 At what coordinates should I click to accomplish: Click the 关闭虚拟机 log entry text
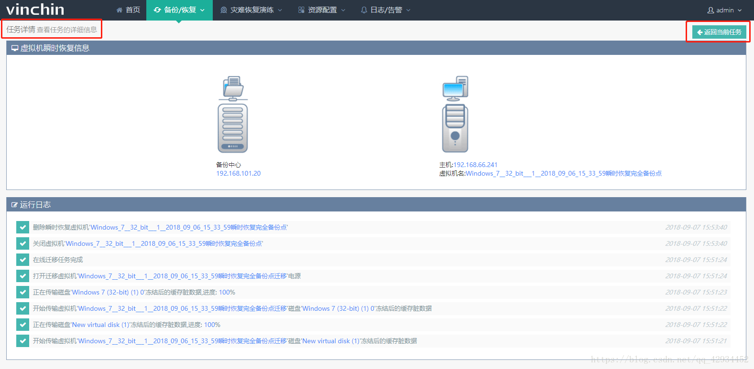pos(148,243)
